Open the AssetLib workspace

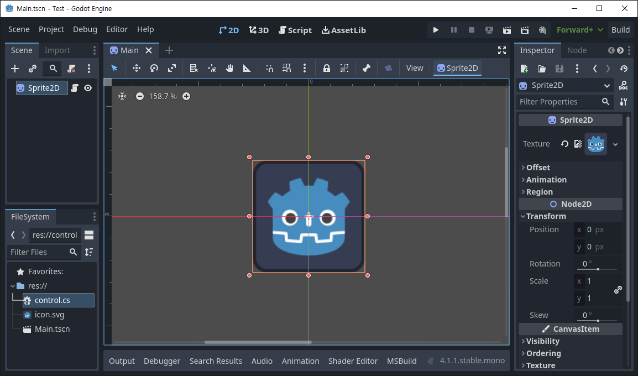tap(344, 30)
